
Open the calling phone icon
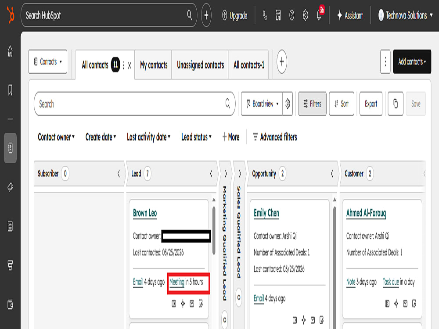[265, 15]
